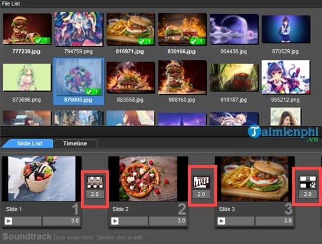322x244 pixels.
Task: Select Slide 1 dessert cup thumbnail
Action: coord(42,178)
